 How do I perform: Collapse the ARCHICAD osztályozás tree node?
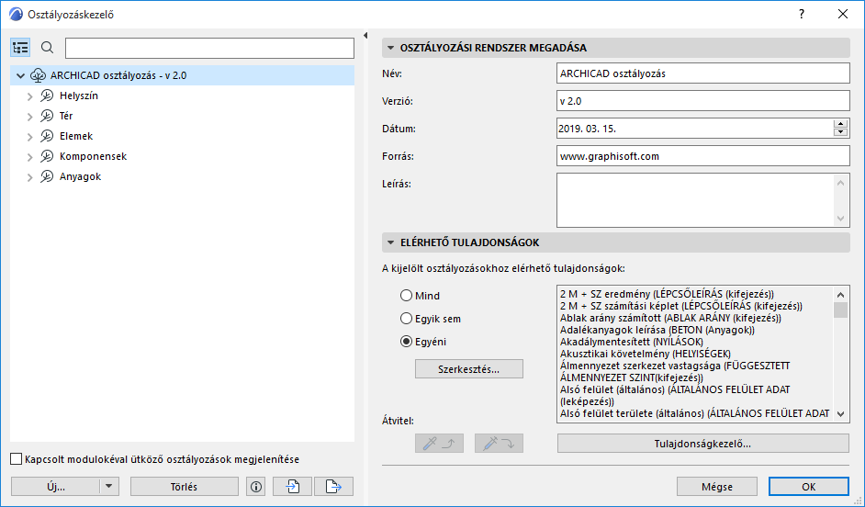pyautogui.click(x=21, y=75)
